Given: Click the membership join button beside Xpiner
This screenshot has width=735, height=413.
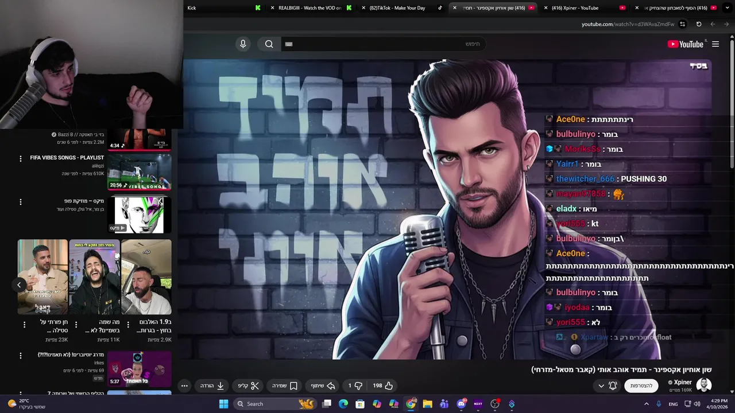Looking at the screenshot, I should tap(641, 385).
